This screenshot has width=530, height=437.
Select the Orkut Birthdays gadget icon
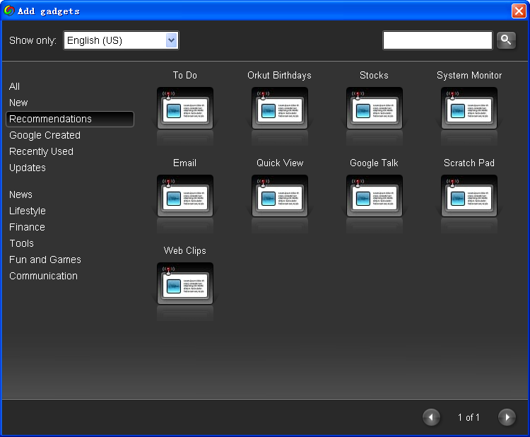[280, 108]
